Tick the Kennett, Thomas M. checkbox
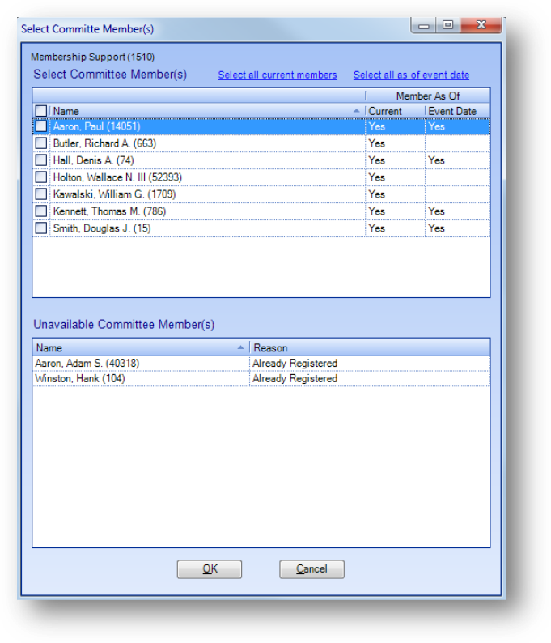This screenshot has width=551, height=643. [41, 211]
